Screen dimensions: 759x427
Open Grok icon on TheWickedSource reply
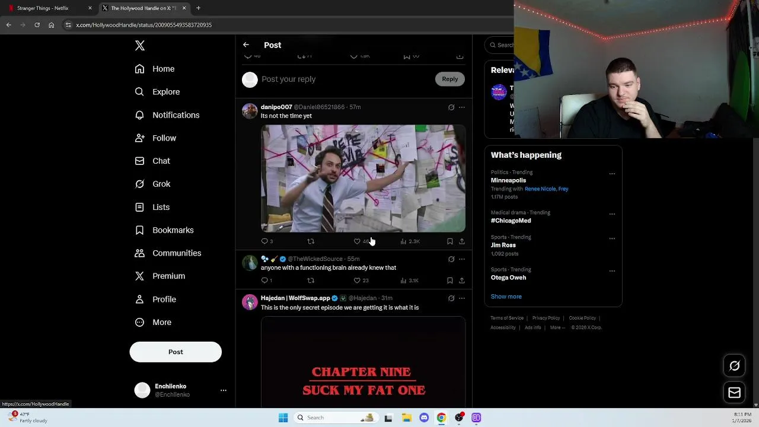tap(451, 259)
